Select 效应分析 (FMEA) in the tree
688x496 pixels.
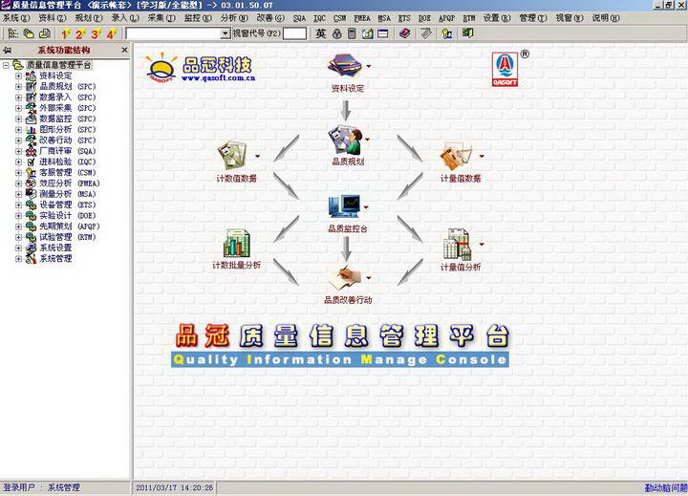pyautogui.click(x=70, y=183)
